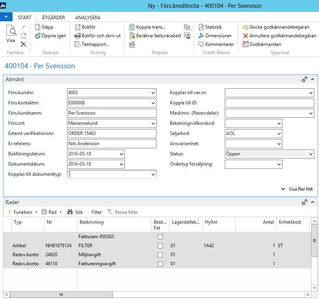Expand Visa fler fält
319x299 pixels.
[x=297, y=189]
